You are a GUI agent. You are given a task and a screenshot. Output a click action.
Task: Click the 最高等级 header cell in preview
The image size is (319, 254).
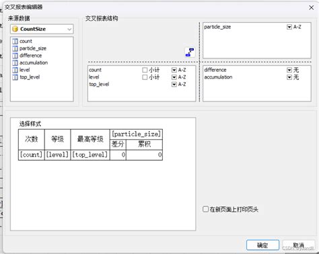point(90,139)
